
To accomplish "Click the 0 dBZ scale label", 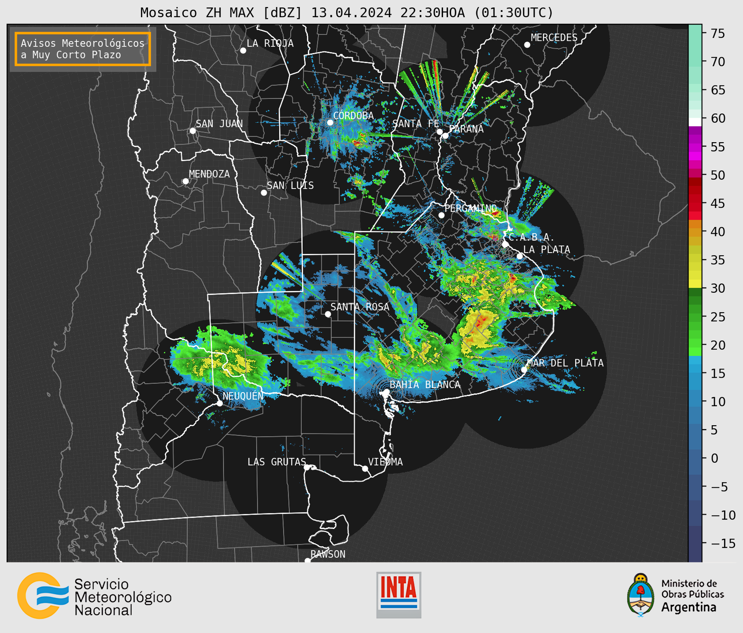I will (714, 458).
